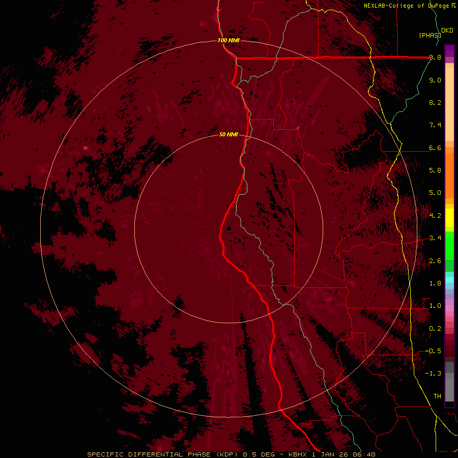Viewport: 458px width, 458px height.
Task: Click the DKD label above the color scale
Action: point(447,31)
